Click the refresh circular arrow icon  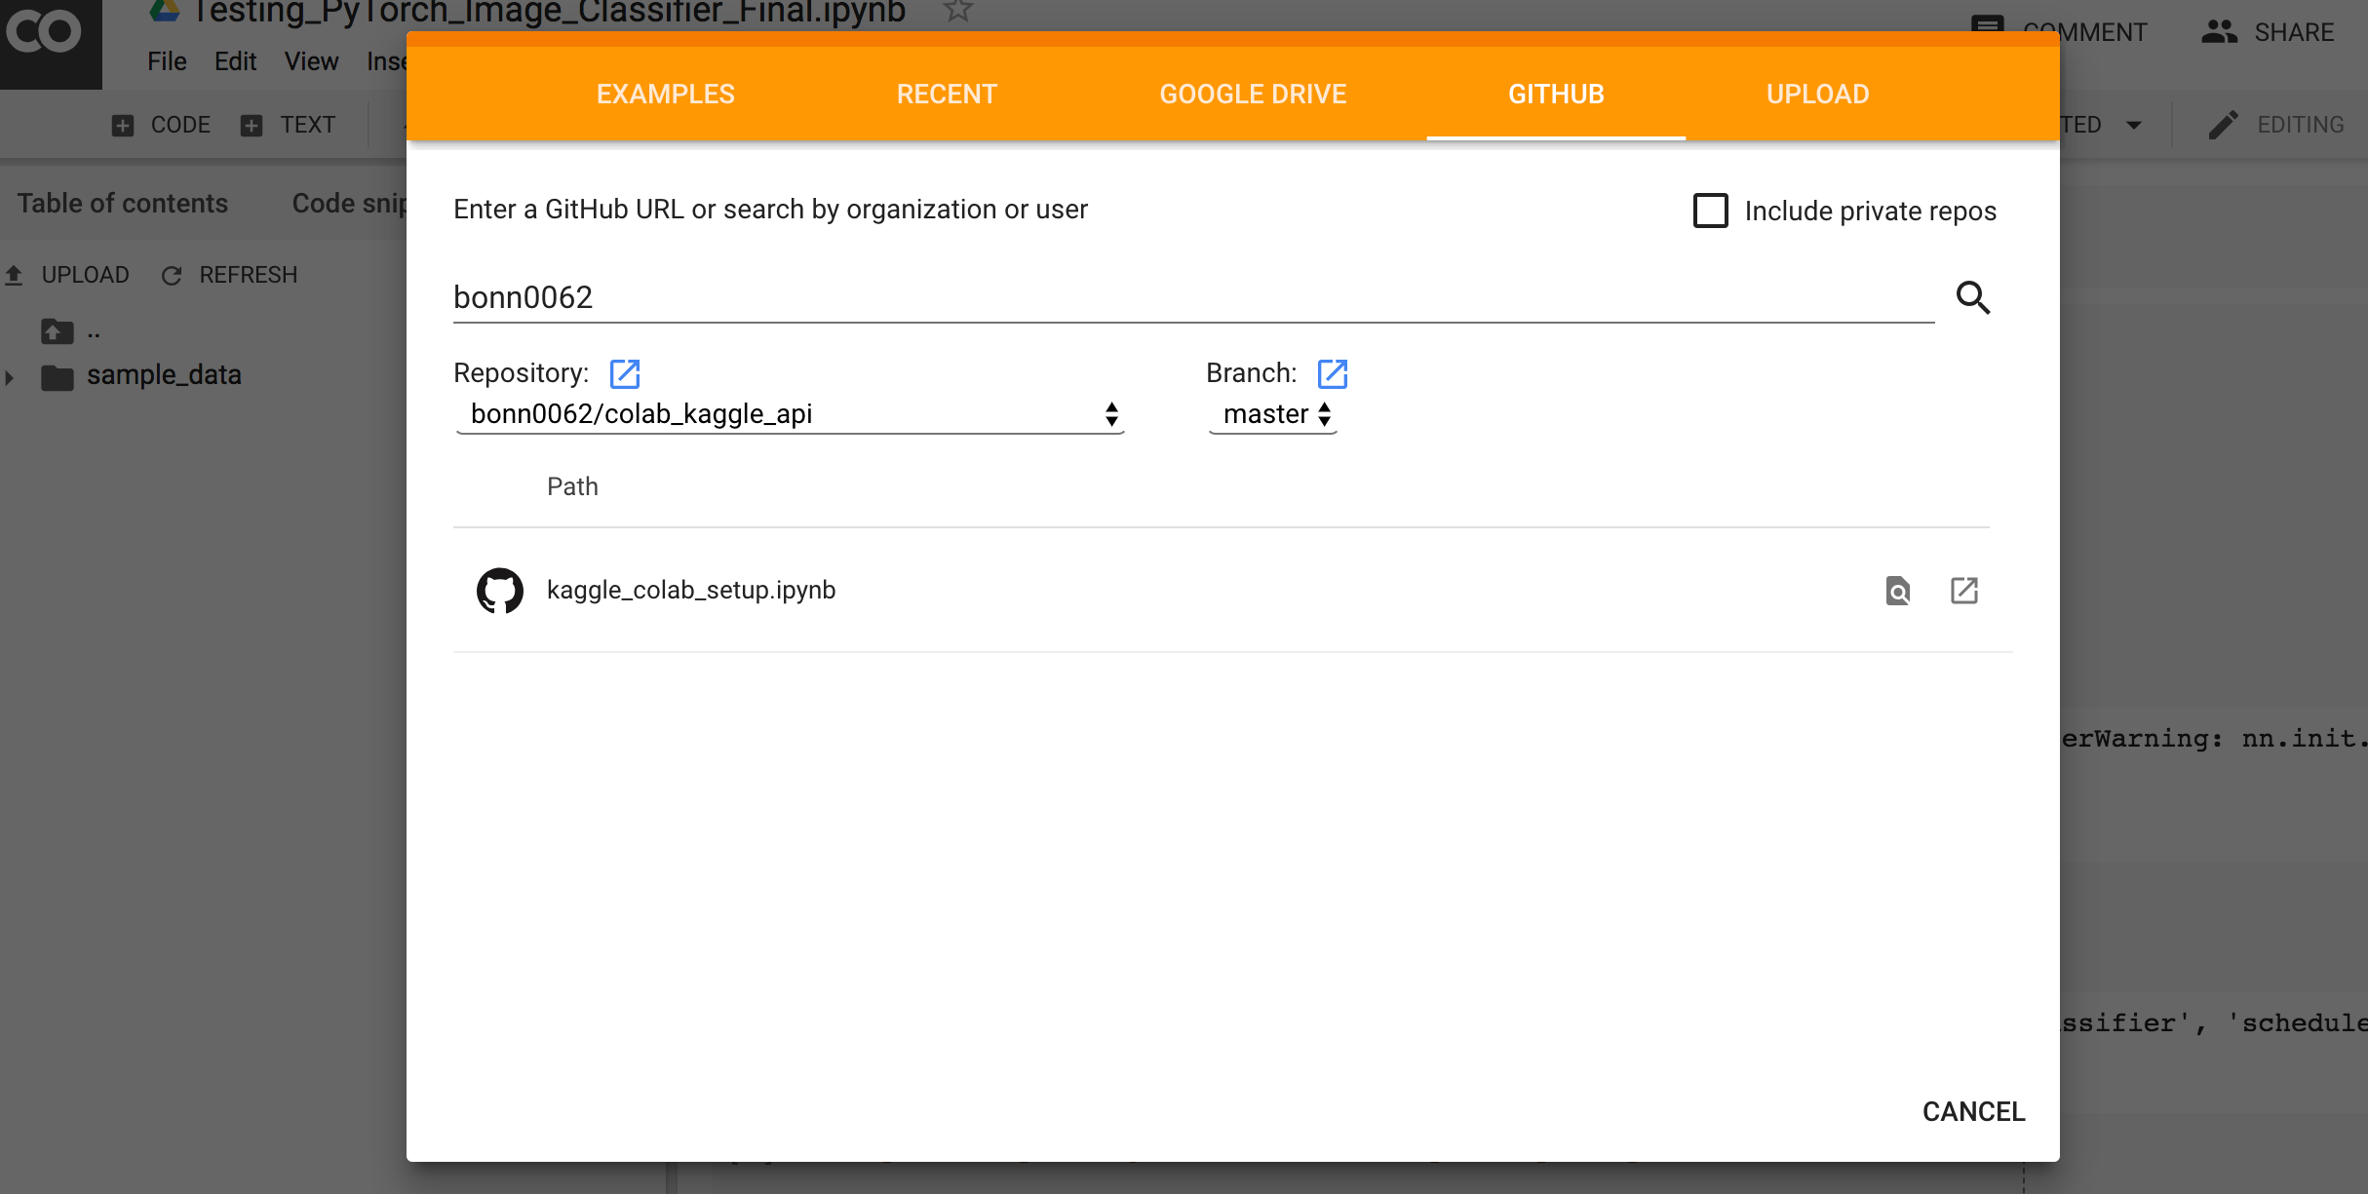tap(172, 276)
